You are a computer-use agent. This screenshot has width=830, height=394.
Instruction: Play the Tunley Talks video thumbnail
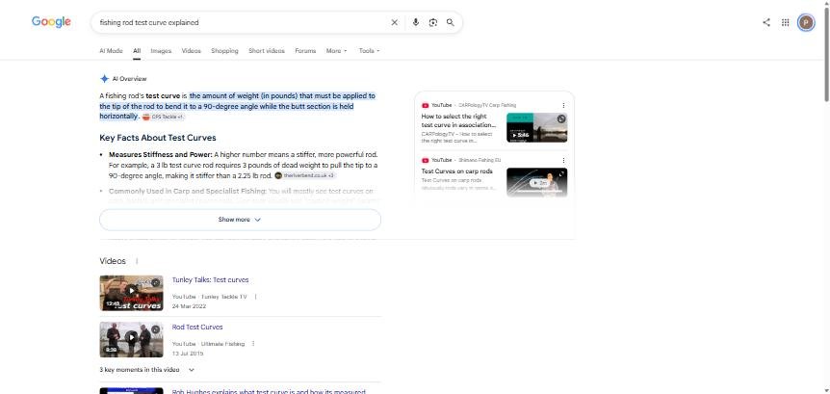tap(131, 293)
